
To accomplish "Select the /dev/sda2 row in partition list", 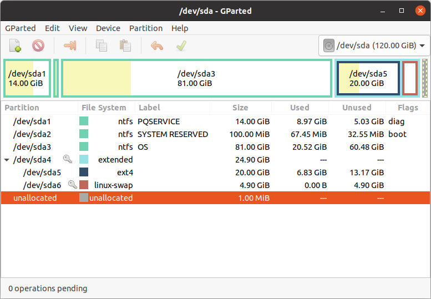I will pyautogui.click(x=215, y=134).
